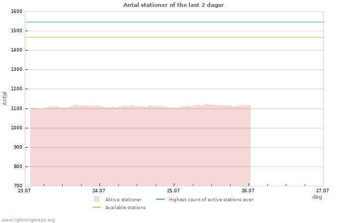
Task: Select the Available stations legend text
Action: point(125,208)
